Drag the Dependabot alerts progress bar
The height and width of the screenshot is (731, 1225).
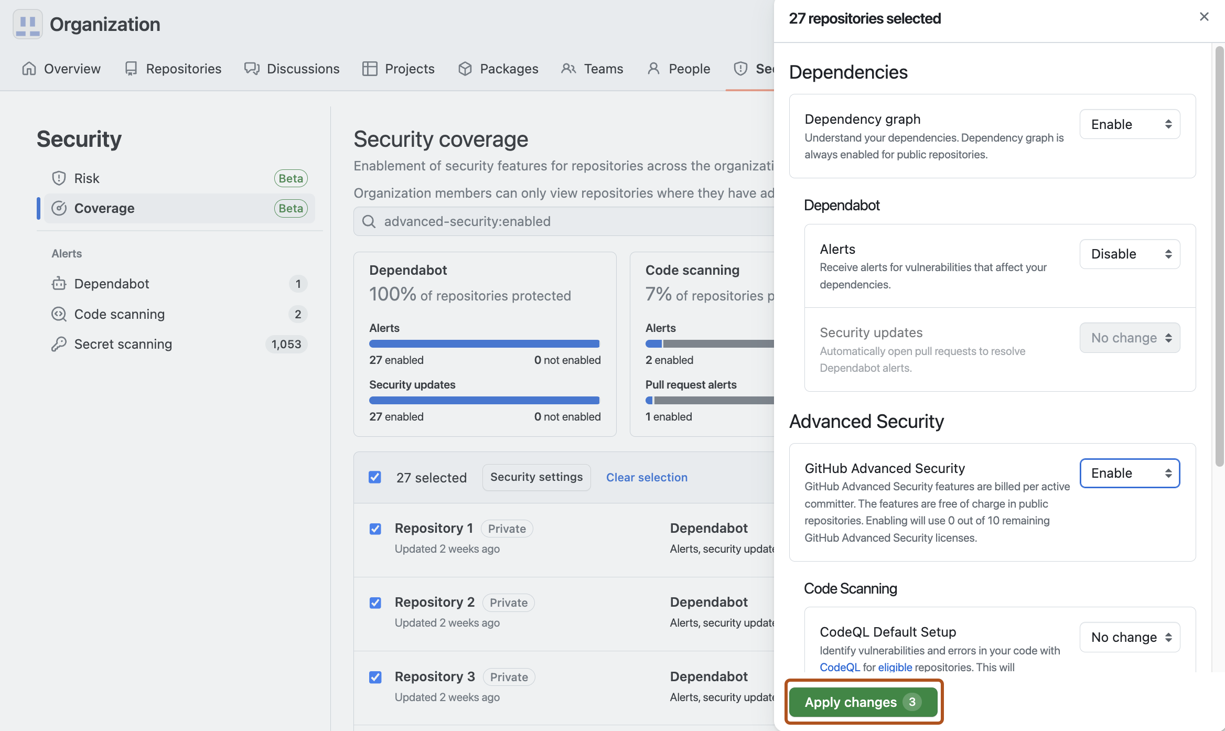483,344
